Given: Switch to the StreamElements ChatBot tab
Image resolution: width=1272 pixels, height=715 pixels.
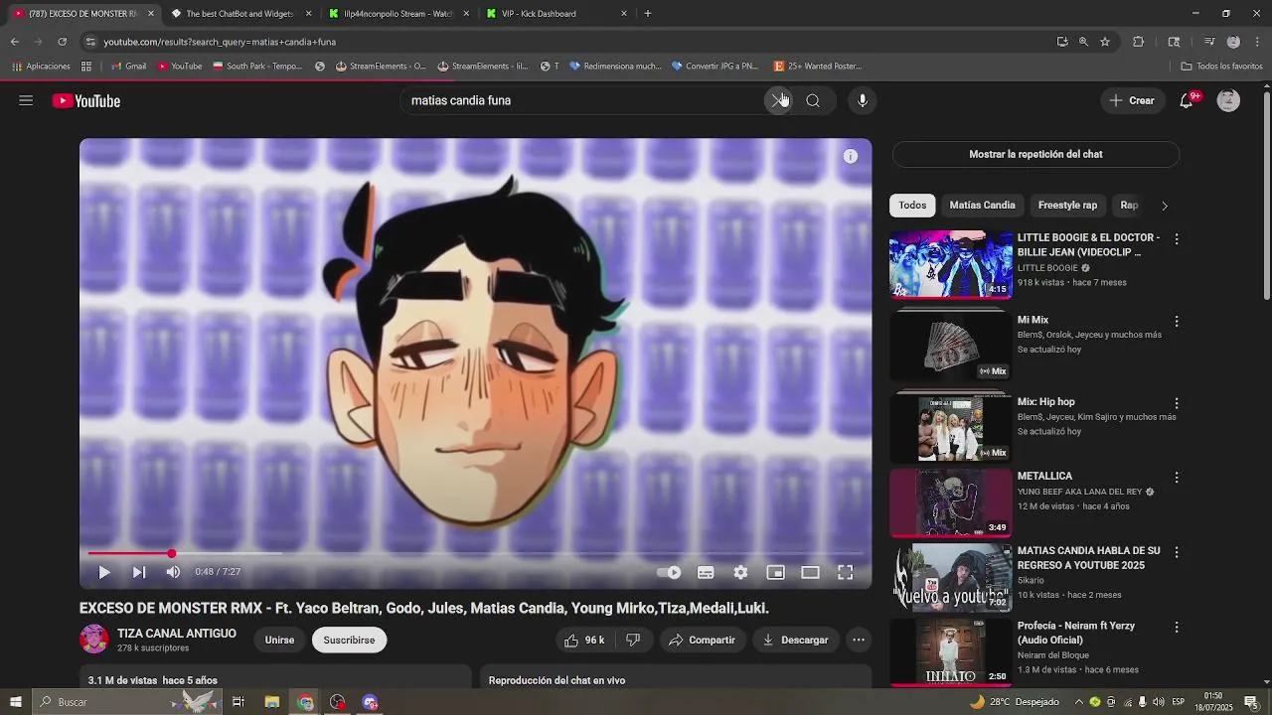Looking at the screenshot, I should pyautogui.click(x=238, y=14).
